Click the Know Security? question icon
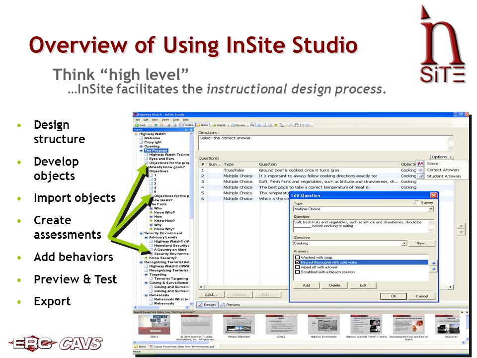477x358 pixels. click(x=146, y=258)
